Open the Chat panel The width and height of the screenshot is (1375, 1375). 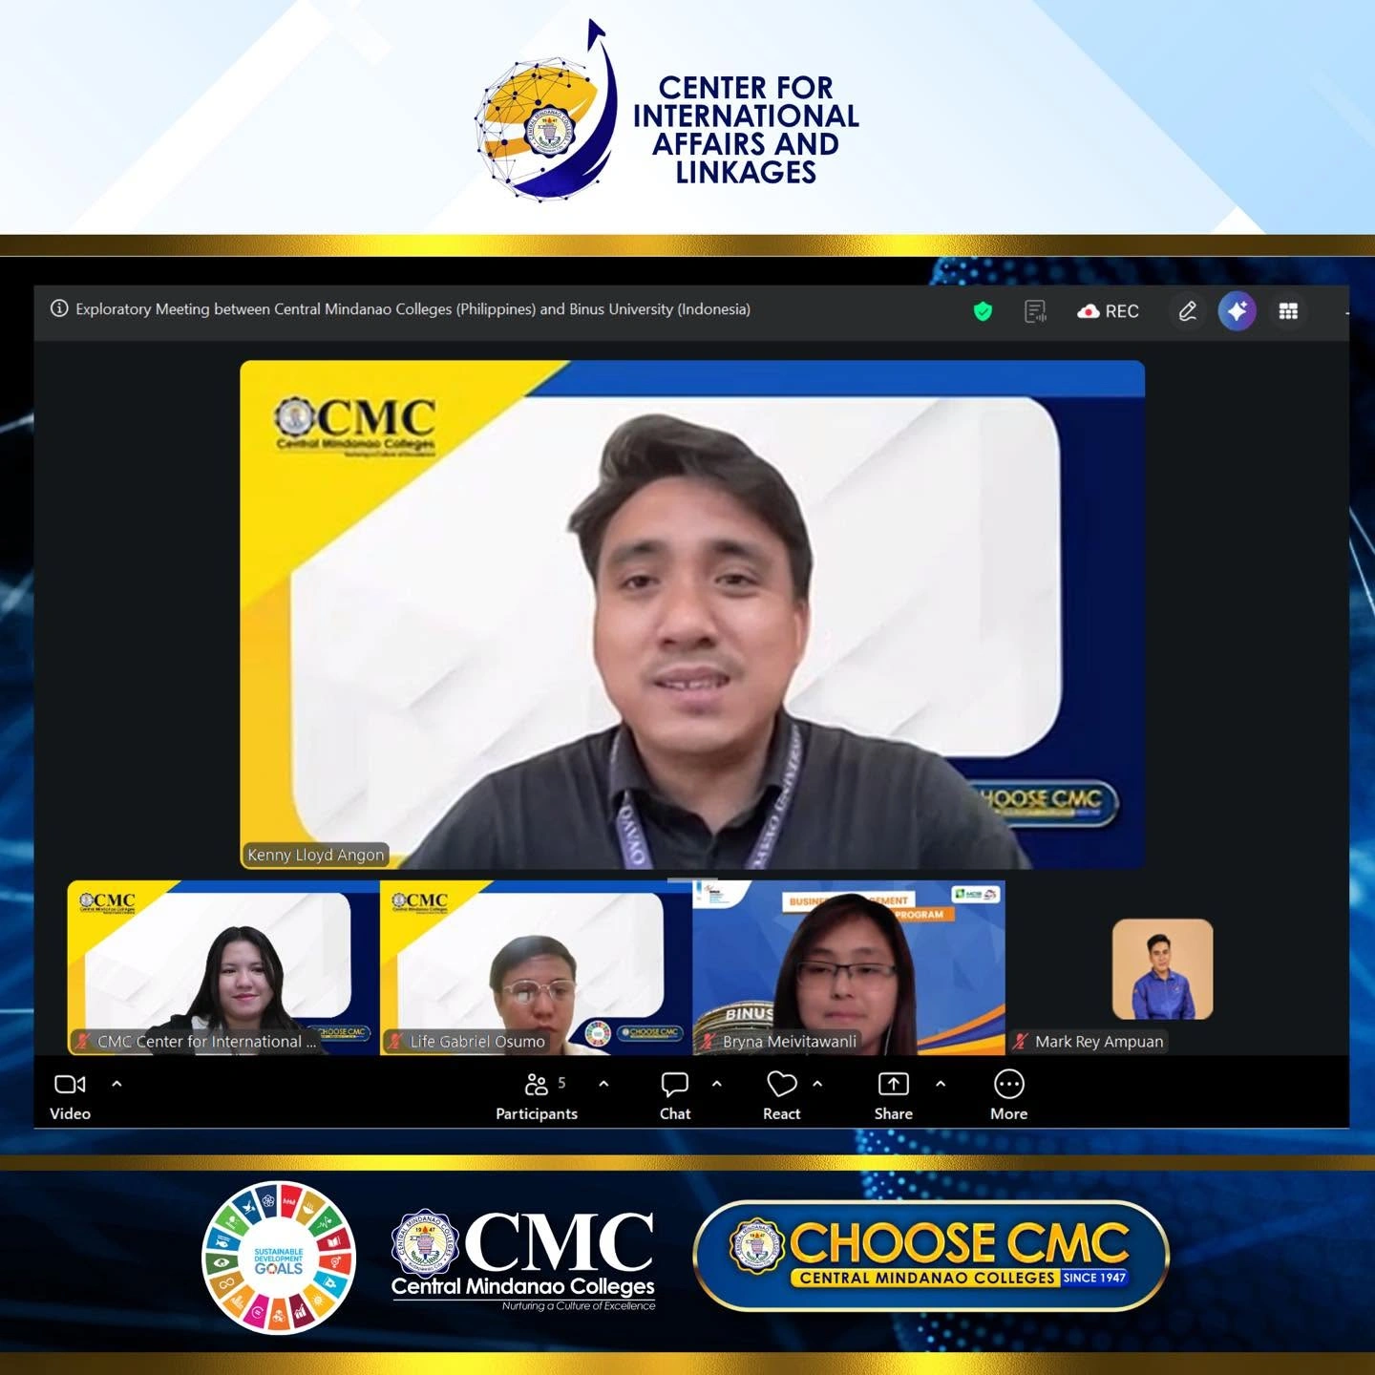point(675,1095)
